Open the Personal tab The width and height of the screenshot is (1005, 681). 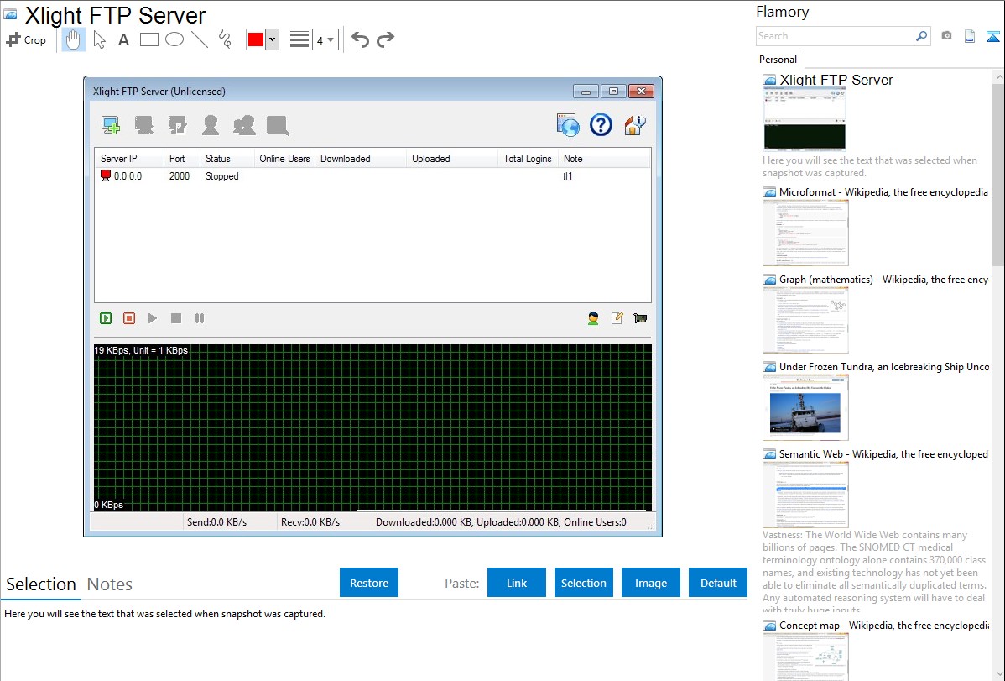(x=778, y=60)
